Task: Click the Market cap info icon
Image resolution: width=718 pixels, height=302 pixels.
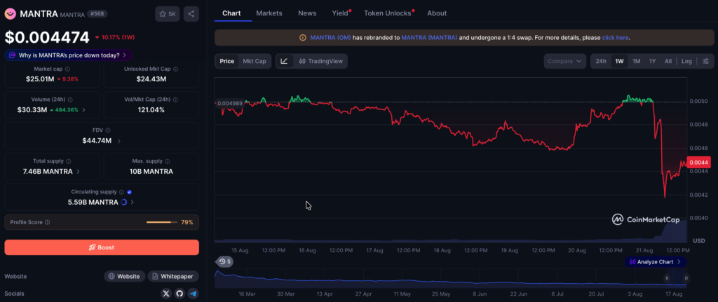Action: click(68, 69)
